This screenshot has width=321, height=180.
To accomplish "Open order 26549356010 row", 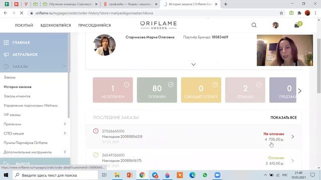I will pos(194,160).
